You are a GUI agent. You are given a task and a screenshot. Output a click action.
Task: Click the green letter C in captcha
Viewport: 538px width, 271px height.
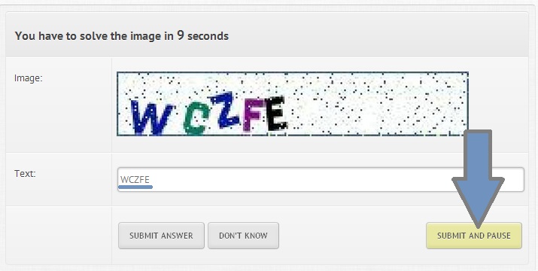click(x=196, y=118)
